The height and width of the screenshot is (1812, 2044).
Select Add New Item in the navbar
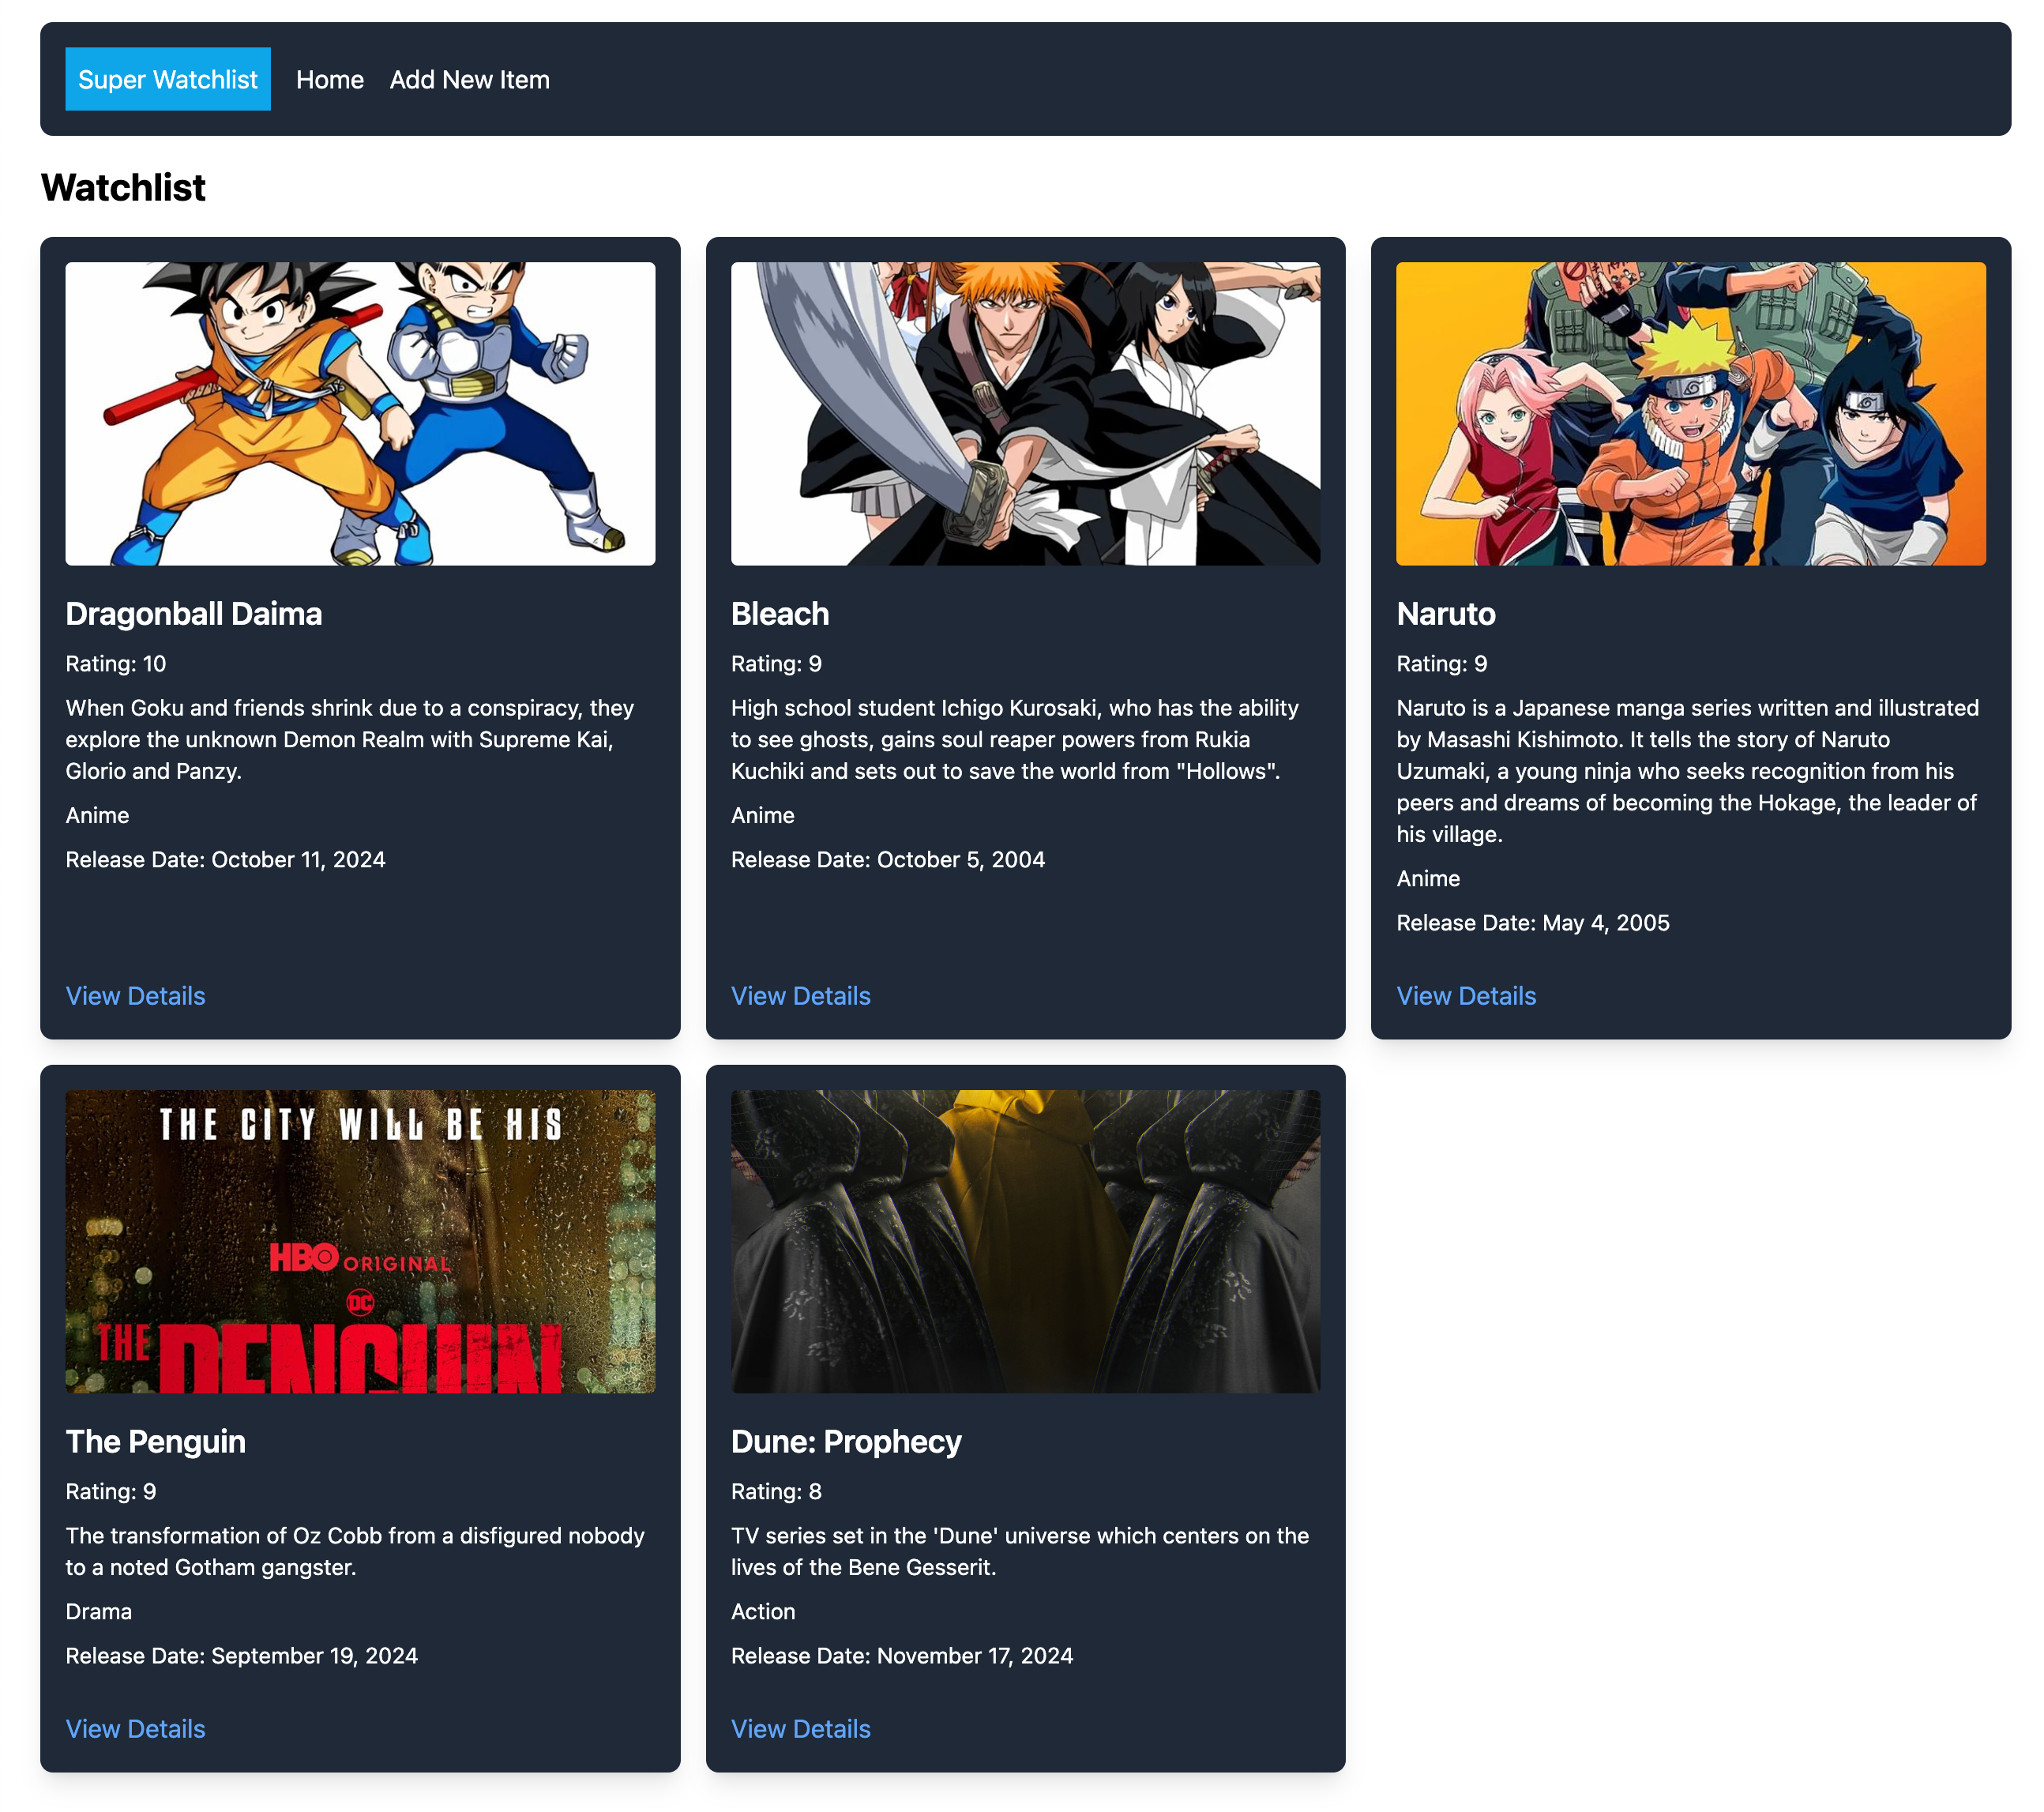point(469,80)
